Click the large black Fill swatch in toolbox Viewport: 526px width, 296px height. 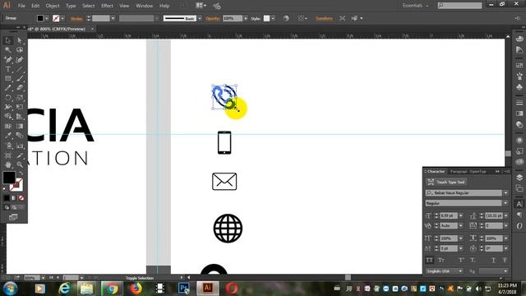[x=9, y=178]
